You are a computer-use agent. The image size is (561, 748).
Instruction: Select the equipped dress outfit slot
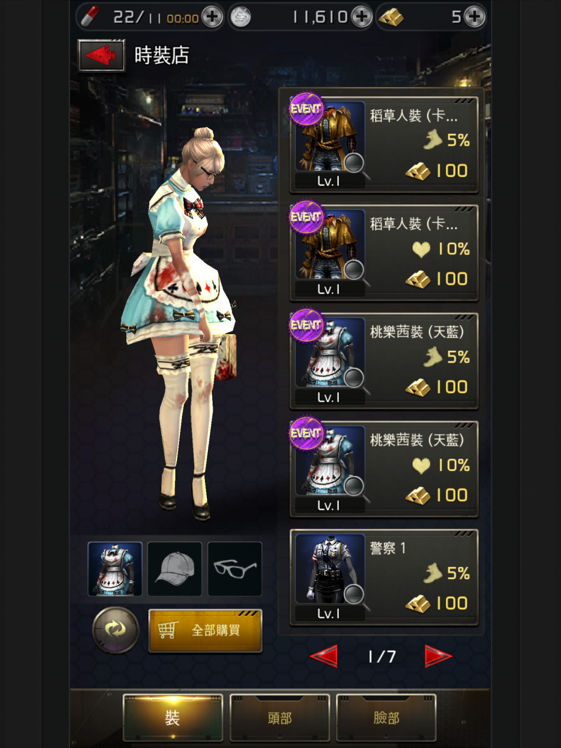pos(115,569)
